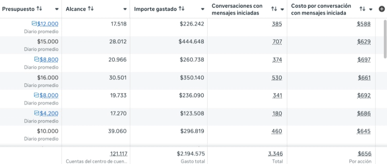Open the $12.000 daily budget link
387x164 pixels.
[48, 24]
